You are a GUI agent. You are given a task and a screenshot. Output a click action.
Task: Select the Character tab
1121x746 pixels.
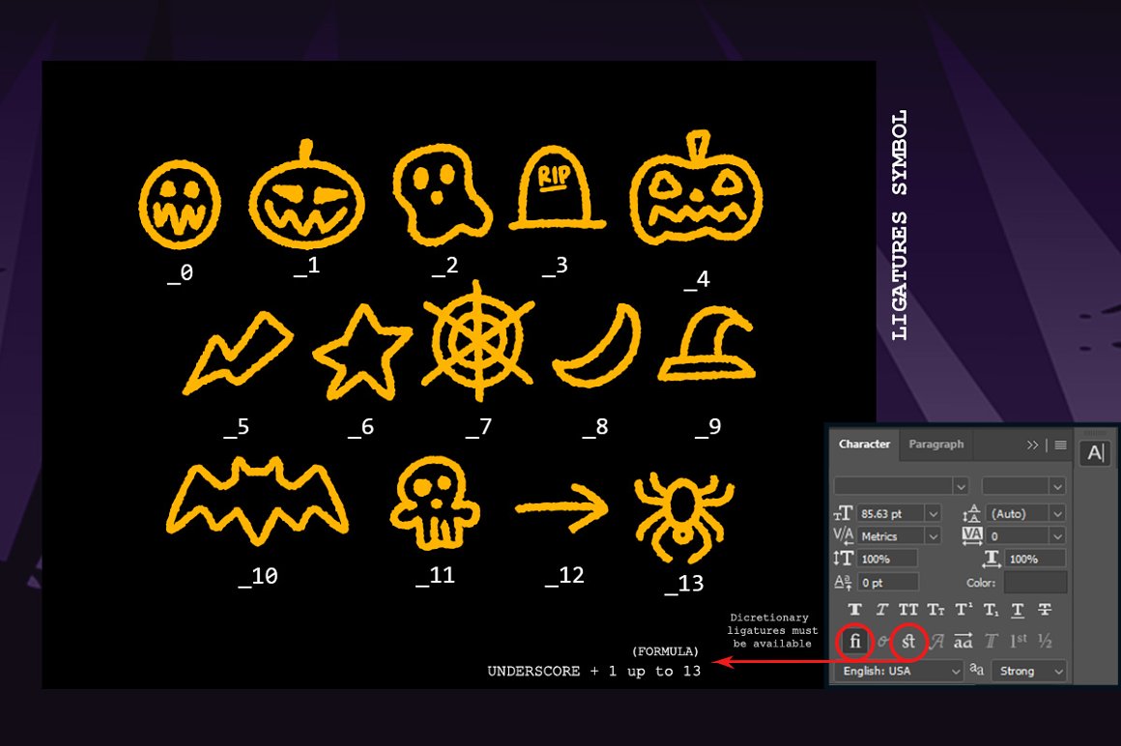click(x=864, y=445)
